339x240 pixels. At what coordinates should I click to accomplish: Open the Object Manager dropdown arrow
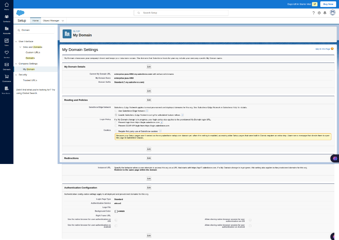tap(63, 20)
